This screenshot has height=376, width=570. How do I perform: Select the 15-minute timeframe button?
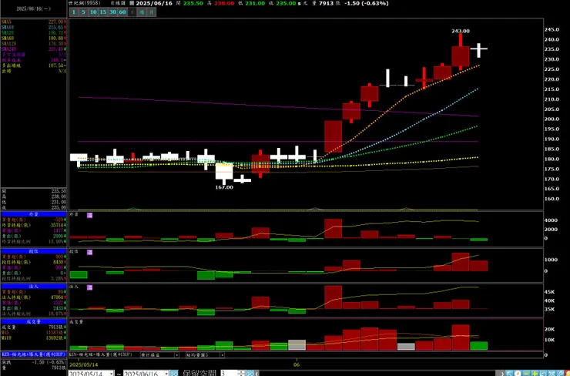tap(103, 12)
